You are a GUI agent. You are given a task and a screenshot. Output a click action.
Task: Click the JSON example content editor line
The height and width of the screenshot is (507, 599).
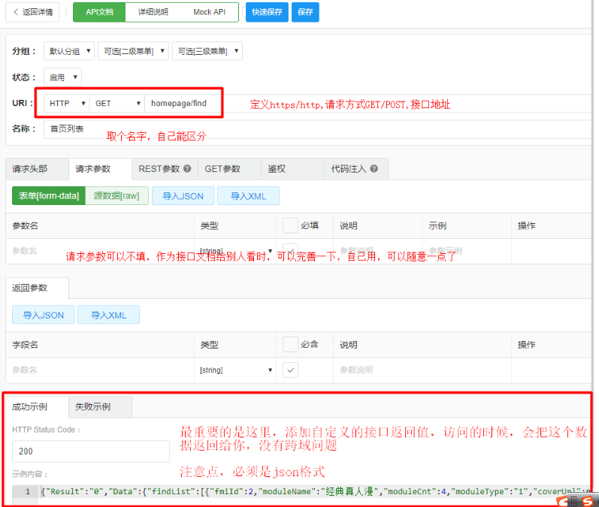tap(315, 492)
